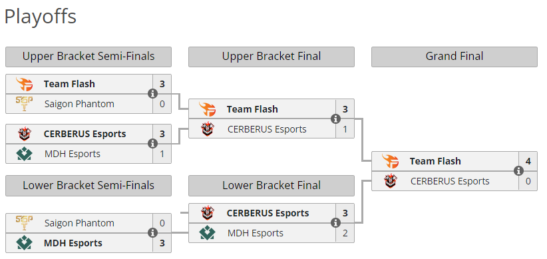Screen dimensions: 547x259
Task: Select the Lower Bracket Final header
Action: tap(272, 185)
